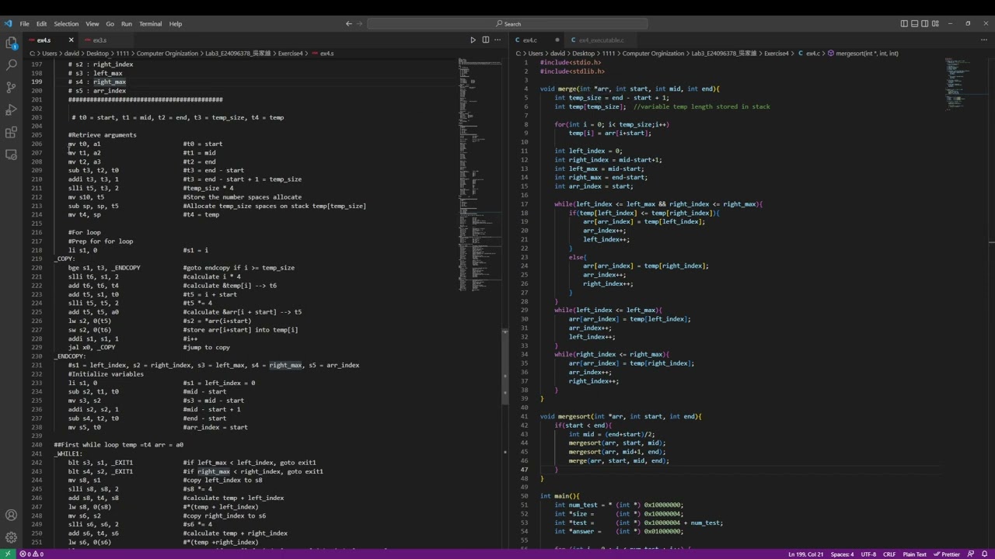Open the Source Control view
995x559 pixels.
pyautogui.click(x=11, y=87)
